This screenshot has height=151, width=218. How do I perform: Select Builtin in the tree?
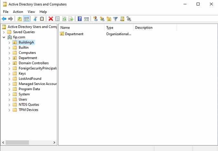[x=24, y=47]
